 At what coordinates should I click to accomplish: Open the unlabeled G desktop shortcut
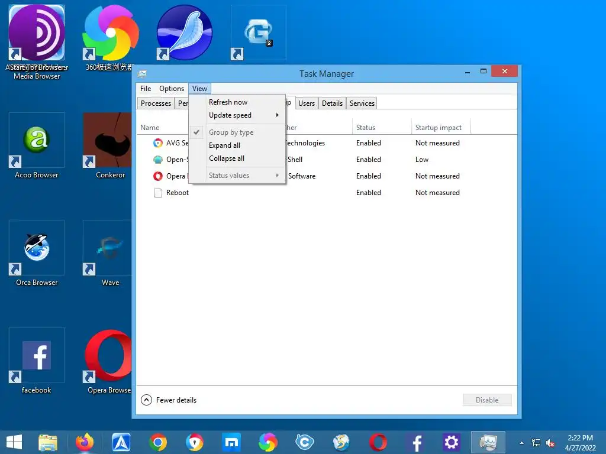(x=258, y=33)
